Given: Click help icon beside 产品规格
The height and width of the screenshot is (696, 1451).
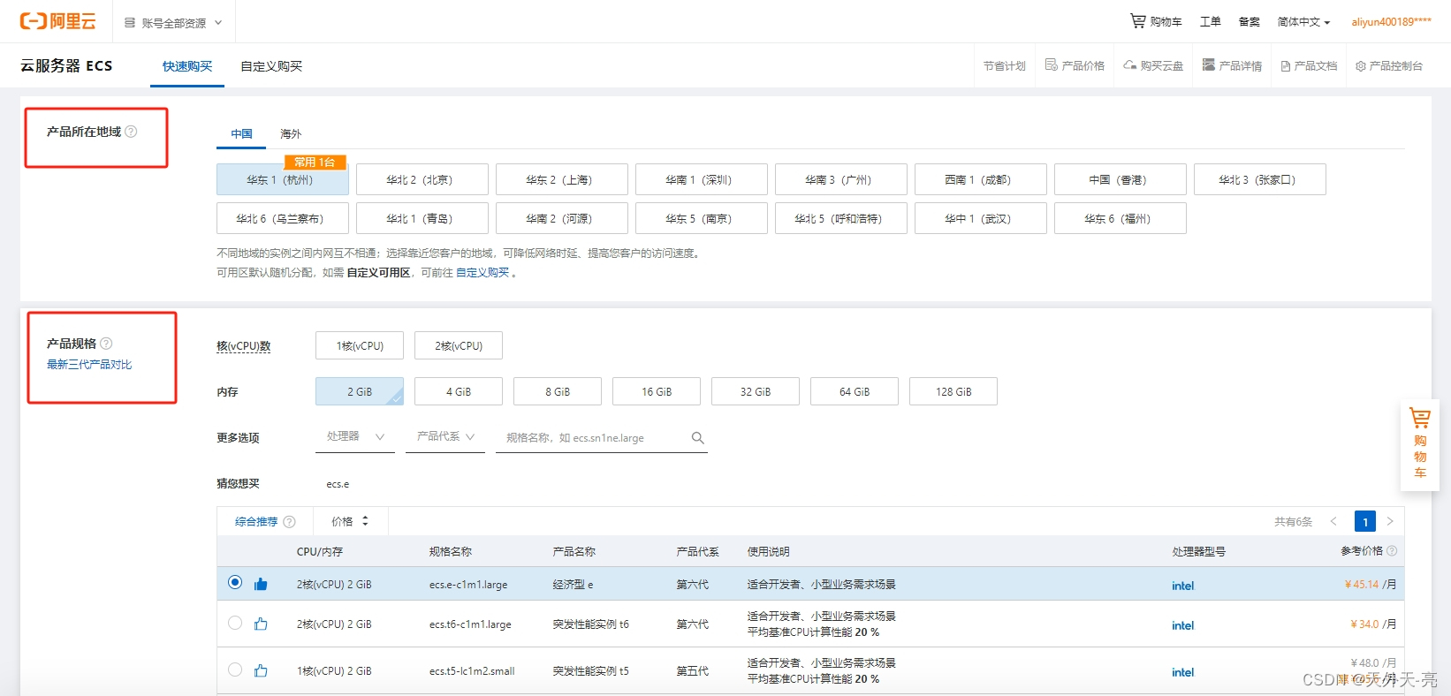Looking at the screenshot, I should 106,344.
